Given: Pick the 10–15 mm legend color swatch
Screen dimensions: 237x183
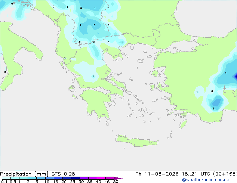Looking at the screenshot, I should 50,178.
